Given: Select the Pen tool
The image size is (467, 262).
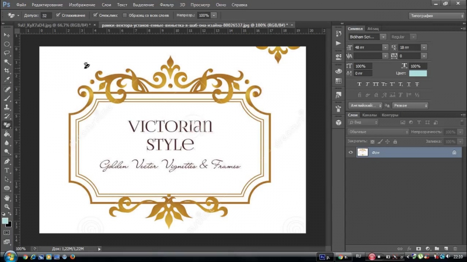Looking at the screenshot, I should 7,161.
